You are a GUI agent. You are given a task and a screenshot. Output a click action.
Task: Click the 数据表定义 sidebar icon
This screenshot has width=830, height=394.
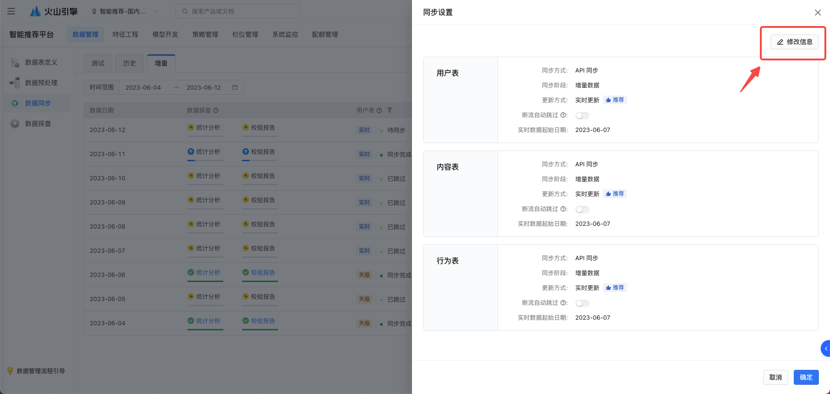[15, 62]
